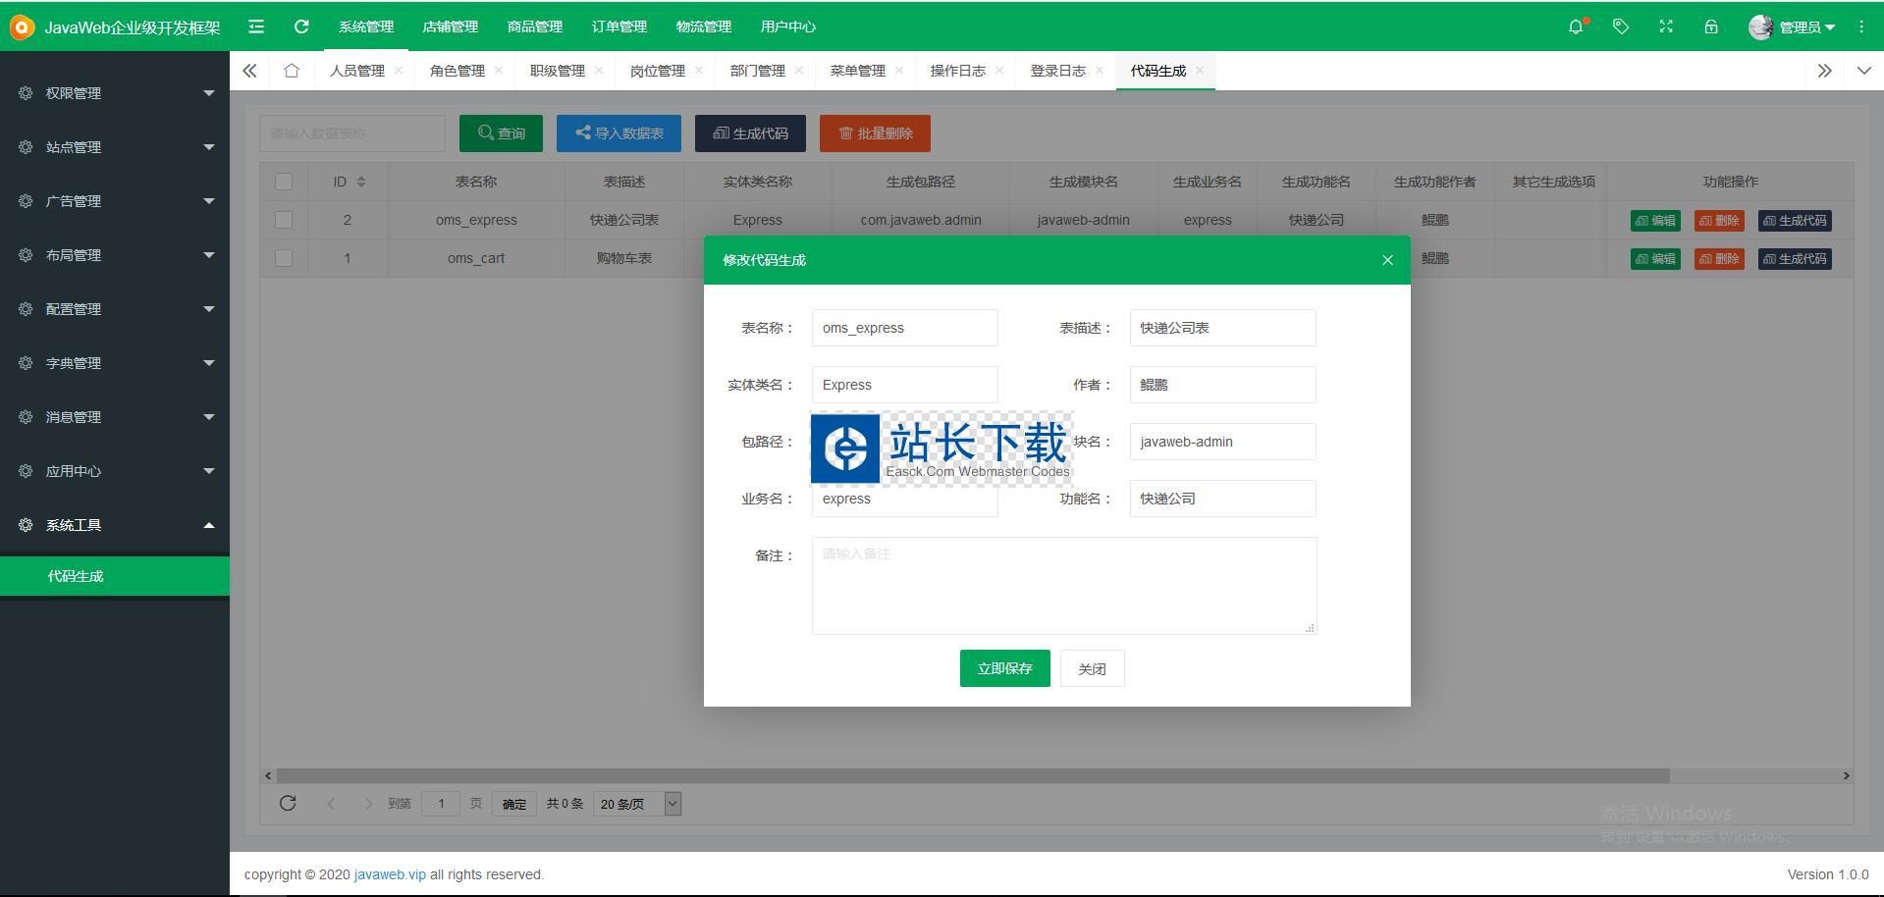
Task: Open the 店铺管理 top menu
Action: [450, 26]
